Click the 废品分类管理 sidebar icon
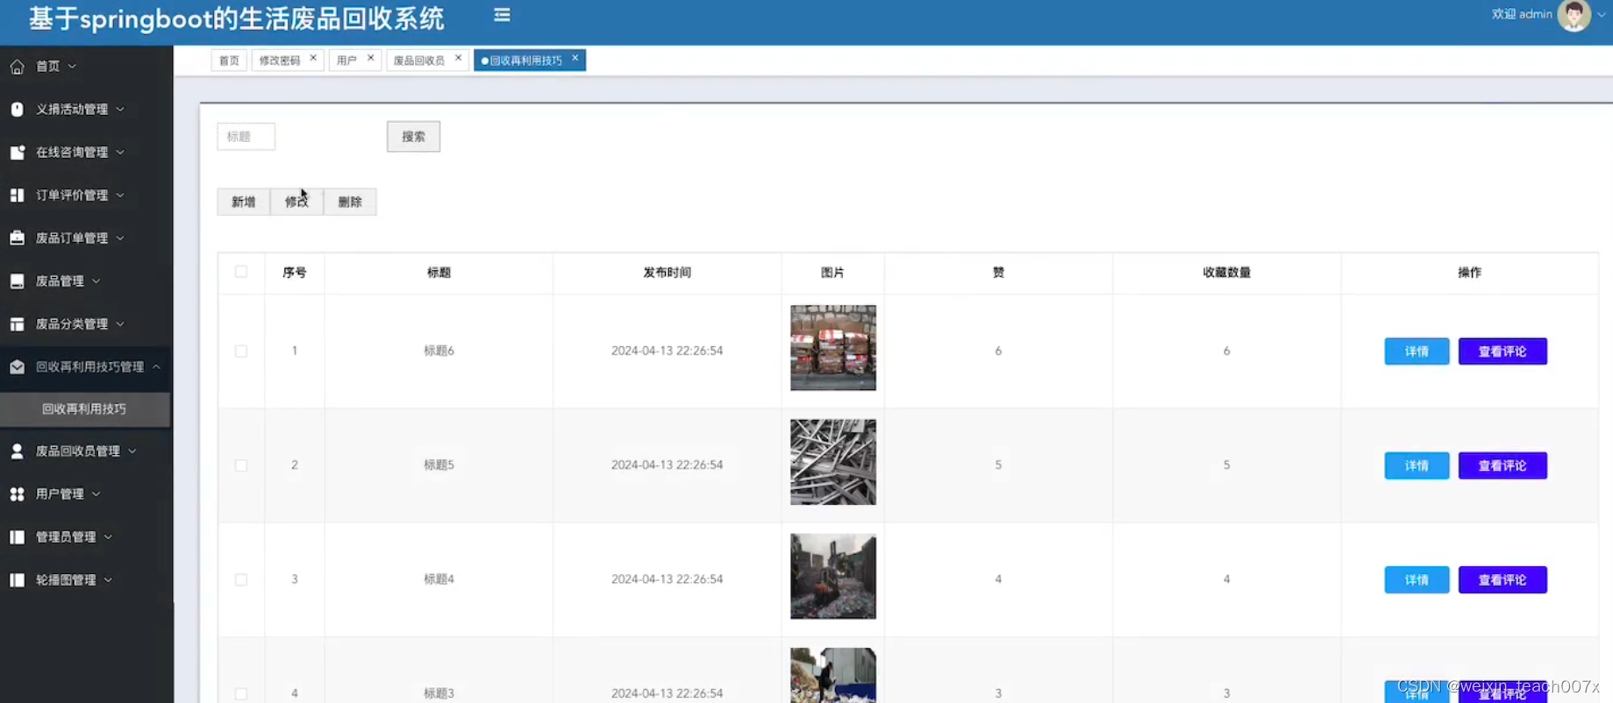This screenshot has width=1613, height=703. [17, 323]
